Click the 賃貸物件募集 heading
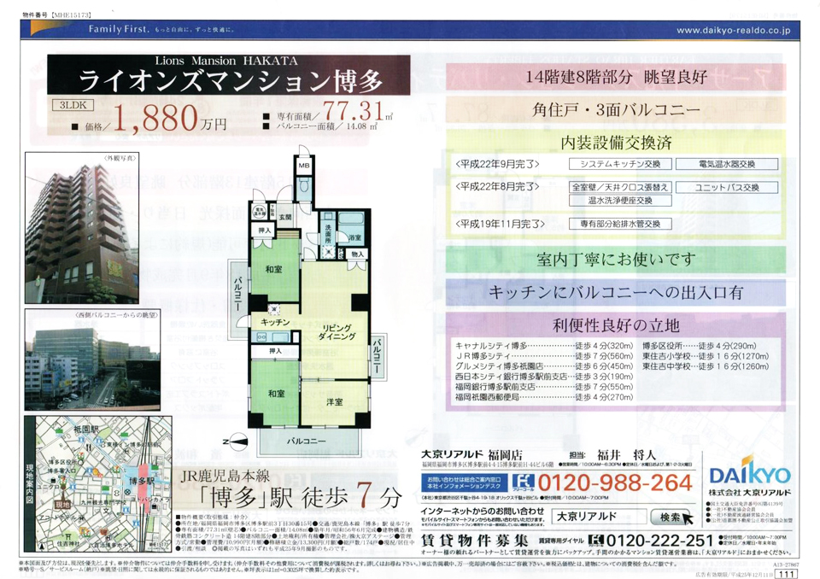The width and height of the screenshot is (820, 579). [x=474, y=541]
